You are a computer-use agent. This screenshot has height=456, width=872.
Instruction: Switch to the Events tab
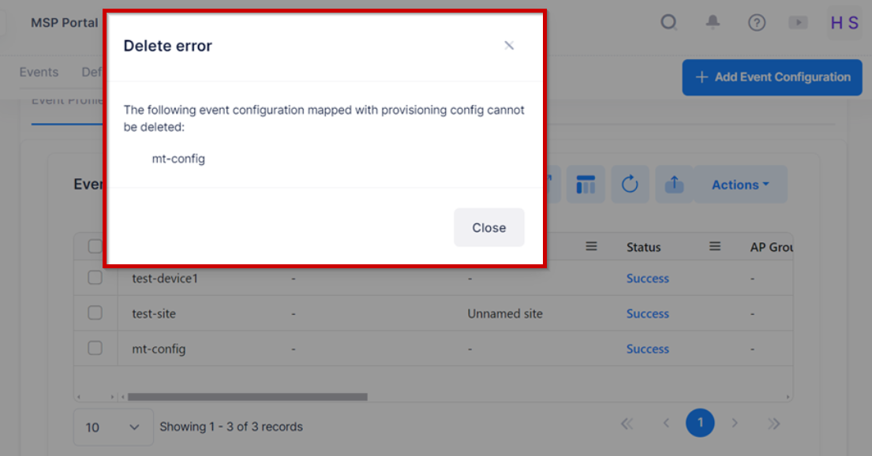click(39, 73)
